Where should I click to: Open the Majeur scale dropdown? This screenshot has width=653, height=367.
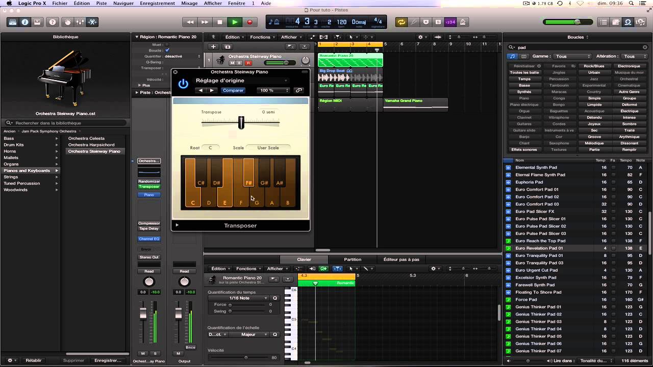248,334
